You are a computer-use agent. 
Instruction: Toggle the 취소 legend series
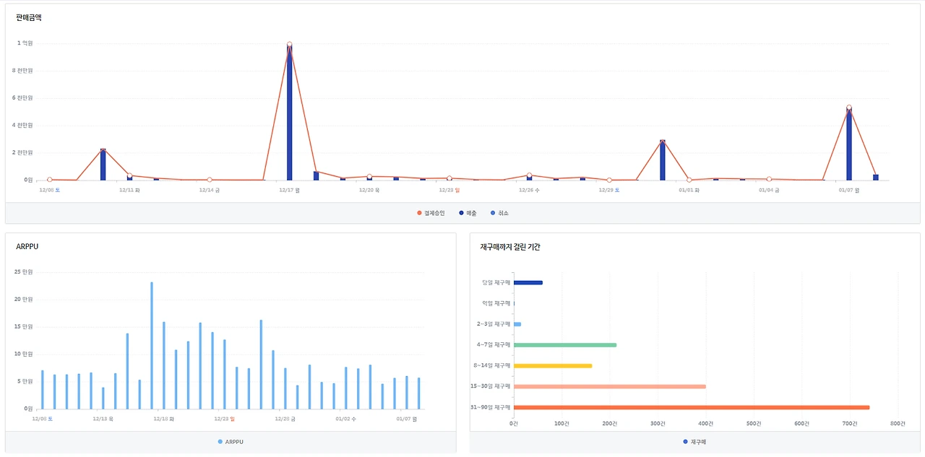pos(499,213)
